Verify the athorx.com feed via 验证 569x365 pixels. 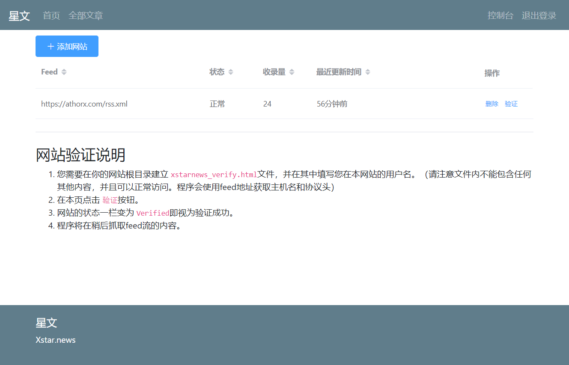(x=511, y=104)
